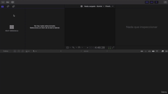Select the Transform tool icon in viewer
This screenshot has height=94, width=168.
67,48
